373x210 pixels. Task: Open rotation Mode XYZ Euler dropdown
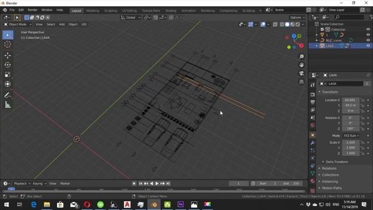pyautogui.click(x=351, y=135)
